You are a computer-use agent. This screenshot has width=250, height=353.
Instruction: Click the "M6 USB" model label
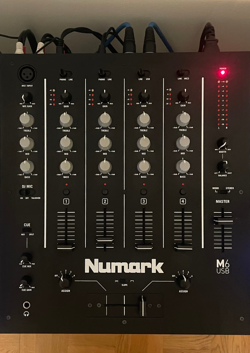click(x=223, y=267)
